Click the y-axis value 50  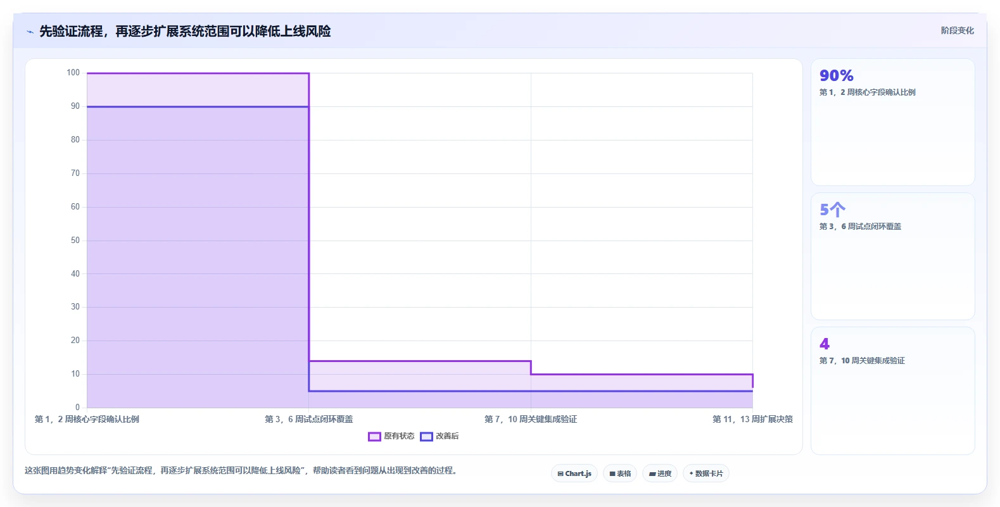pyautogui.click(x=75, y=241)
